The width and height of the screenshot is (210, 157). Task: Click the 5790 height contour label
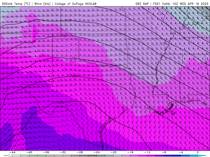click(73, 59)
